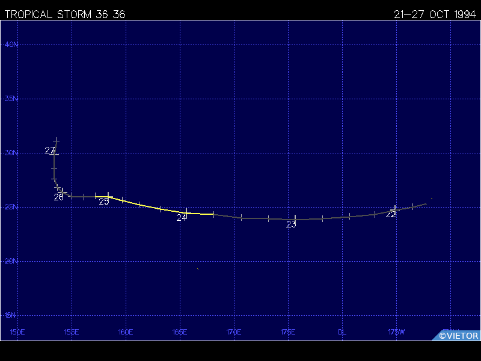Click the 40N latitude label
This screenshot has width=481, height=361.
click(11, 45)
